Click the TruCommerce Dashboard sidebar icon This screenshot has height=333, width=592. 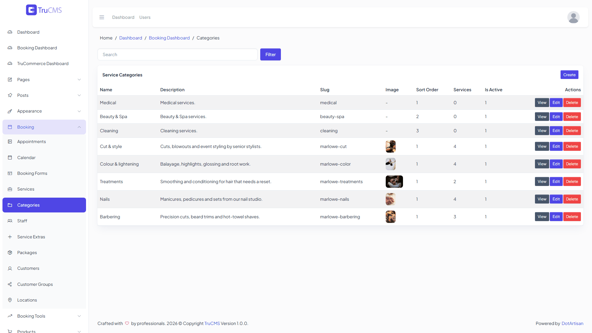(10, 64)
